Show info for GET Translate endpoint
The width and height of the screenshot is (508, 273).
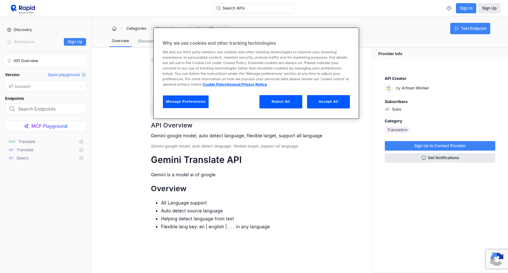(81, 150)
